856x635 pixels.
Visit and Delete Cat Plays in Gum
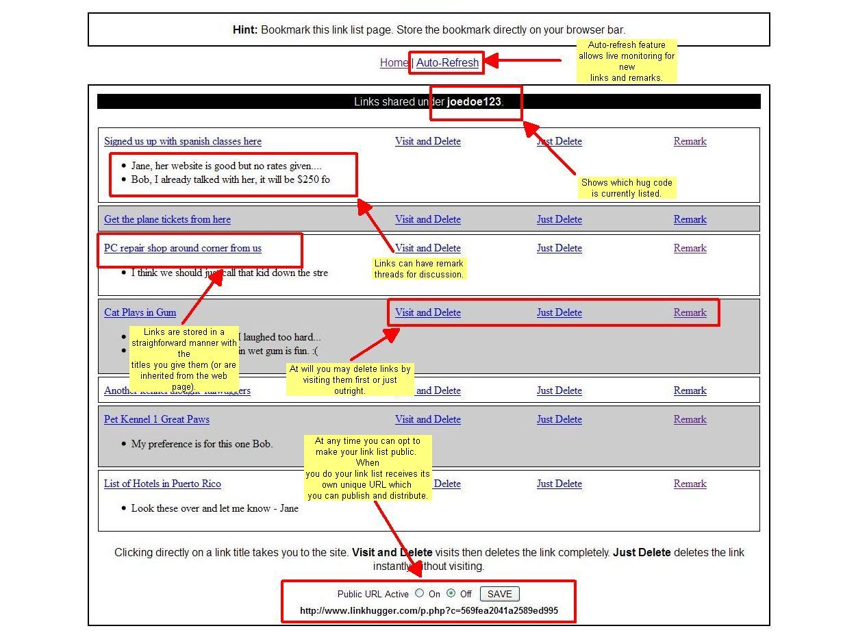pos(428,312)
